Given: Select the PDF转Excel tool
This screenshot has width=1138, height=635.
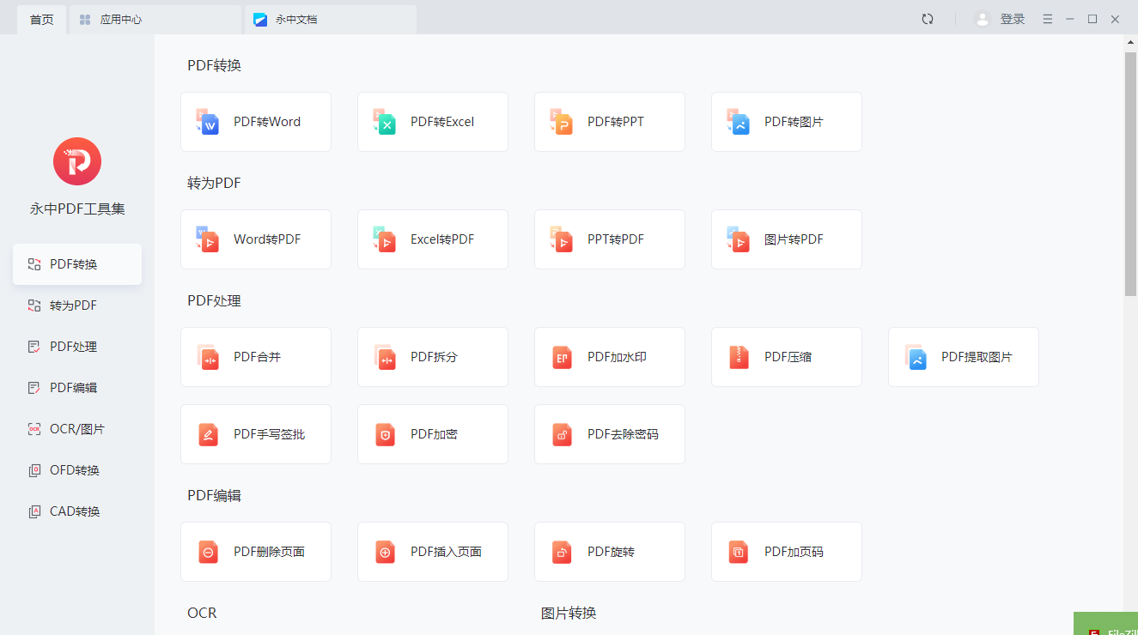Looking at the screenshot, I should tap(432, 122).
